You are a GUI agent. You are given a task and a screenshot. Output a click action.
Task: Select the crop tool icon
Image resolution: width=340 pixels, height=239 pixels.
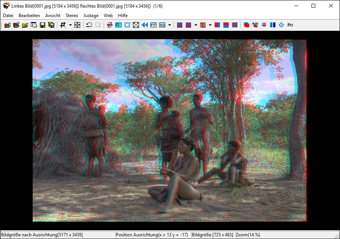click(63, 25)
